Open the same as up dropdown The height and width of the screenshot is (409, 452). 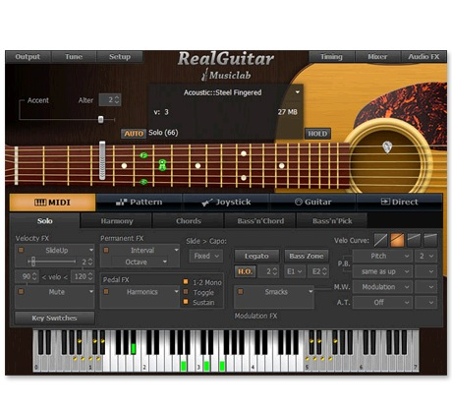(382, 271)
